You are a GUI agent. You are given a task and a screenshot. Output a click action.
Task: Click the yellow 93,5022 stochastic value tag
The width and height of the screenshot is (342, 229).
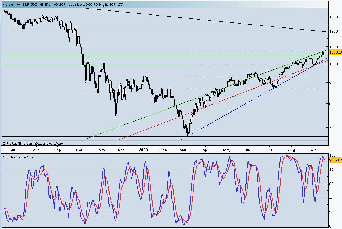pos(335,160)
